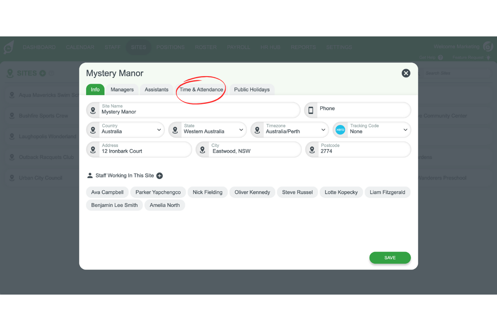Open the Managers tab
This screenshot has height=331, width=497.
coord(122,90)
